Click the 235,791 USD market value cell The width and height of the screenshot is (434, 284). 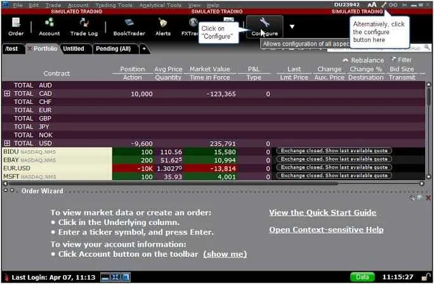pos(211,143)
